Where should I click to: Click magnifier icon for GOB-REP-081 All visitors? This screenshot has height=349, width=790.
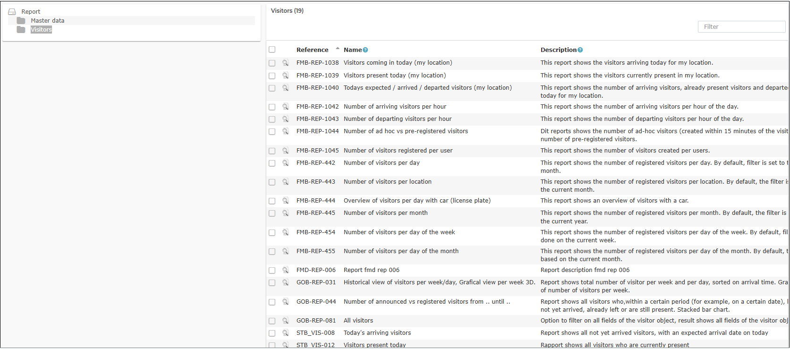(x=285, y=321)
